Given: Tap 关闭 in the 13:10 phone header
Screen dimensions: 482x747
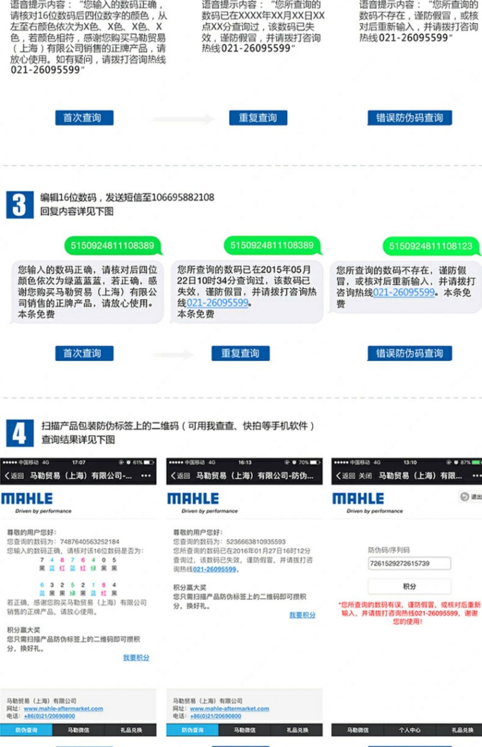Looking at the screenshot, I should [365, 475].
